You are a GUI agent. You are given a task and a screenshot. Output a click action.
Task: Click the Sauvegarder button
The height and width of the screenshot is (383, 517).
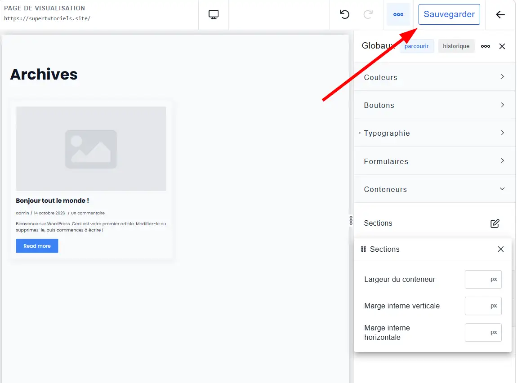coord(449,14)
